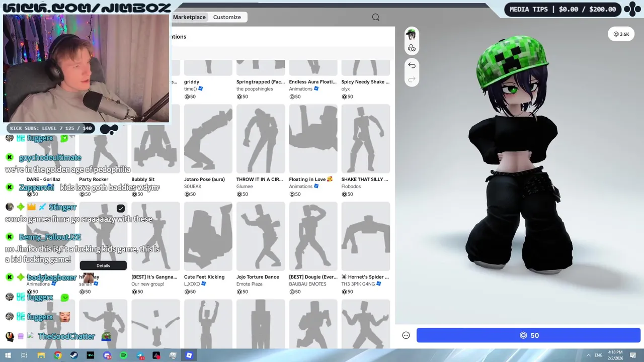The width and height of the screenshot is (644, 362).
Task: Open Telegram from the taskbar
Action: (140, 355)
